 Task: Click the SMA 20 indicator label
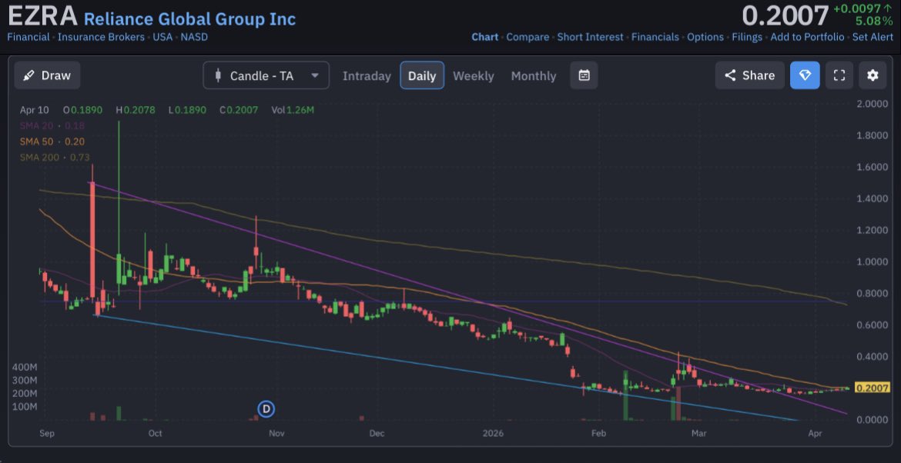coord(52,125)
